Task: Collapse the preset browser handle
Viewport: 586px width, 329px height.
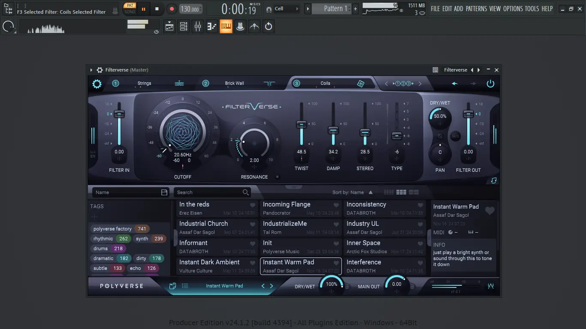Action: (x=294, y=187)
